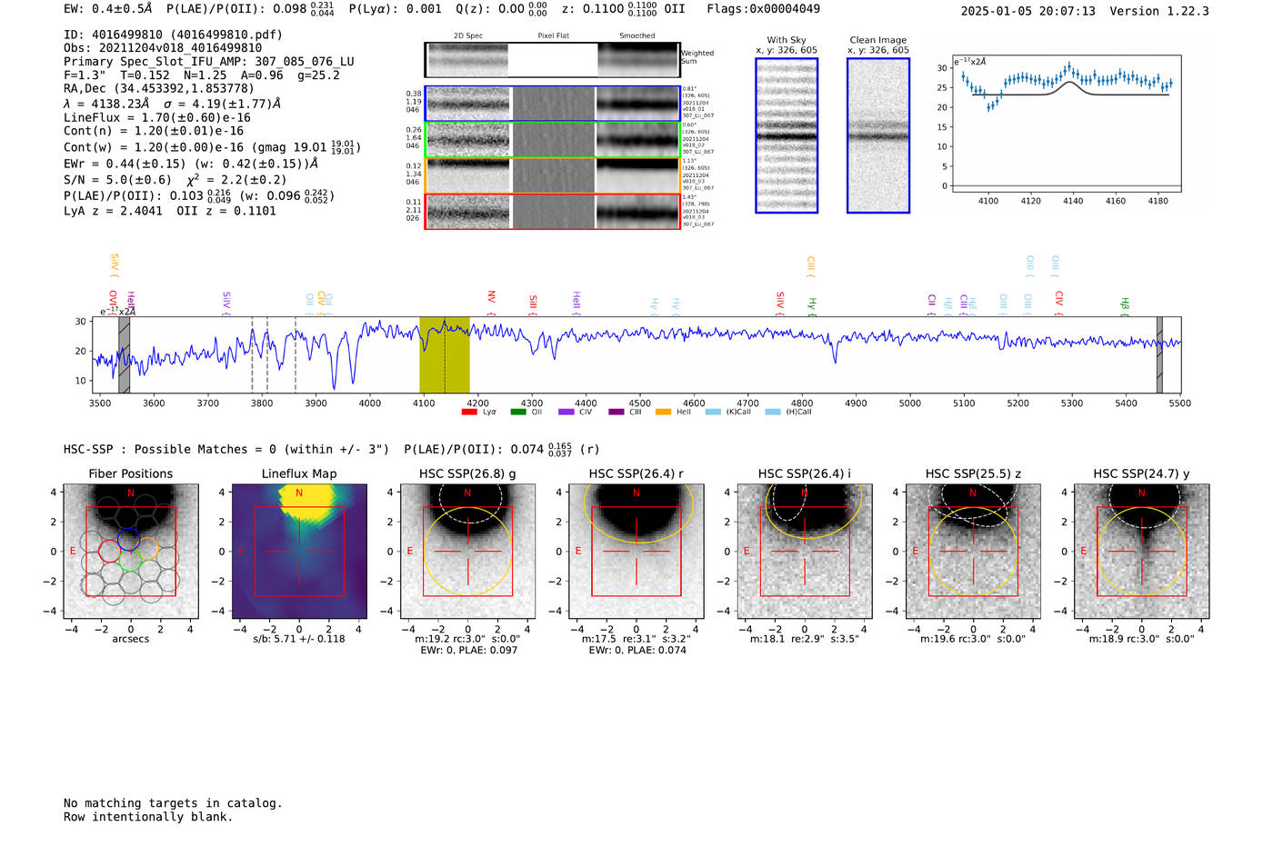The image size is (1273, 866).
Task: Open the Fiber Positions cutout image
Action: [x=131, y=552]
